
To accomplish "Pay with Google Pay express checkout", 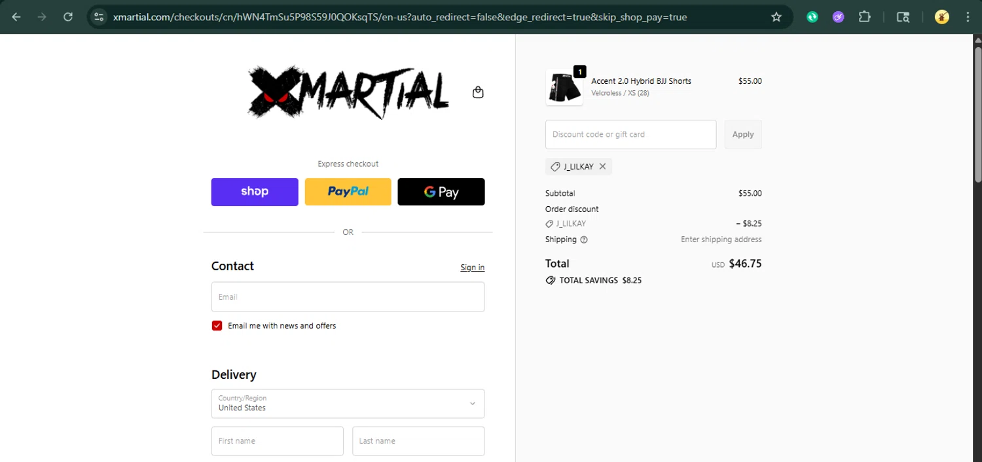I will (x=441, y=192).
